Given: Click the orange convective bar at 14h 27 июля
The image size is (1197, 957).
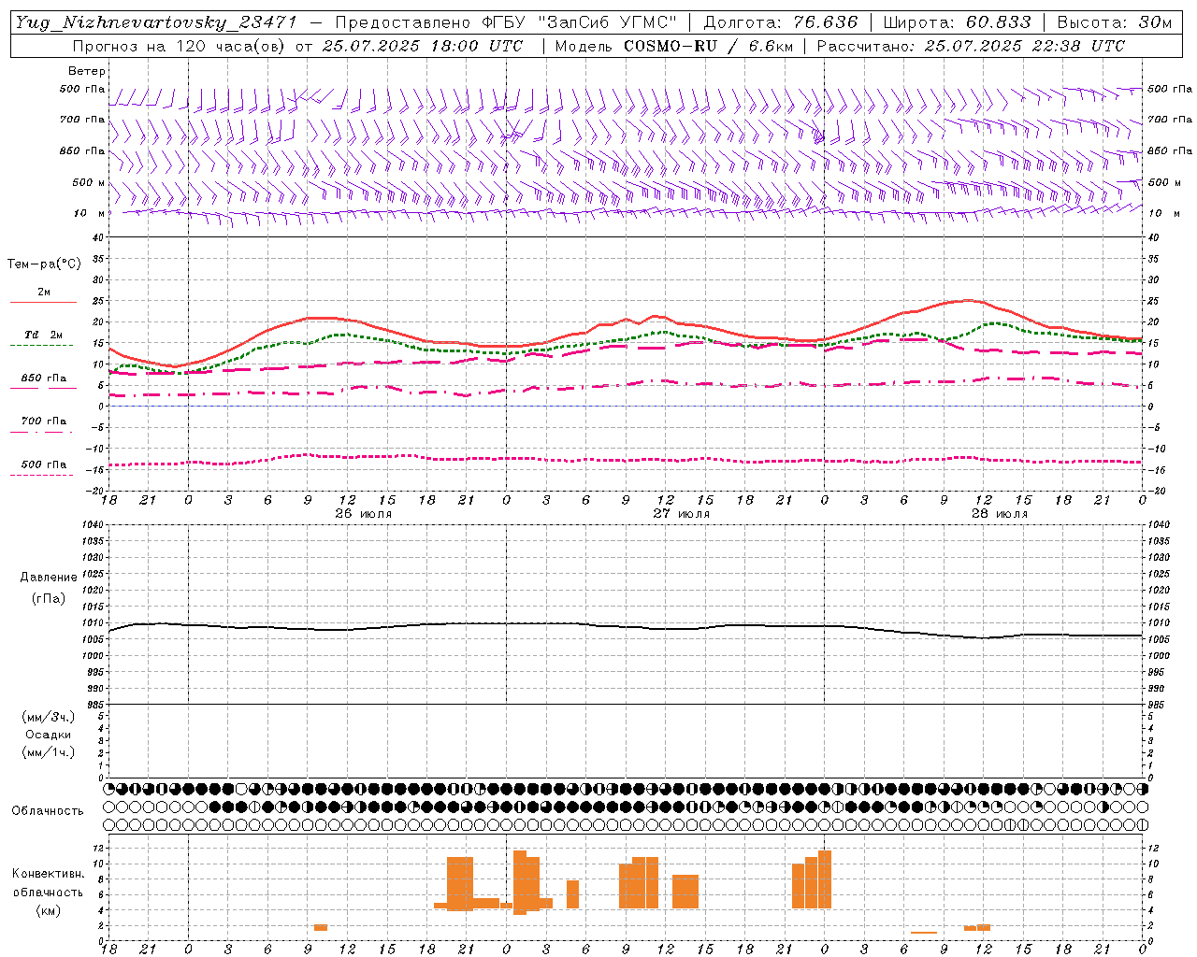Looking at the screenshot, I should pos(685,892).
